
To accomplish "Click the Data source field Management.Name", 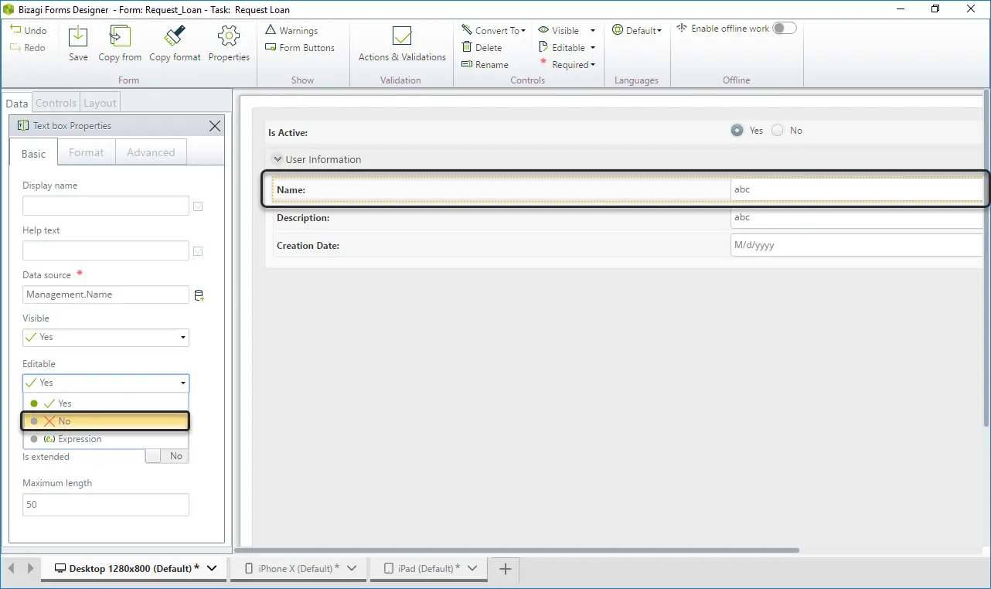I will pyautogui.click(x=106, y=294).
